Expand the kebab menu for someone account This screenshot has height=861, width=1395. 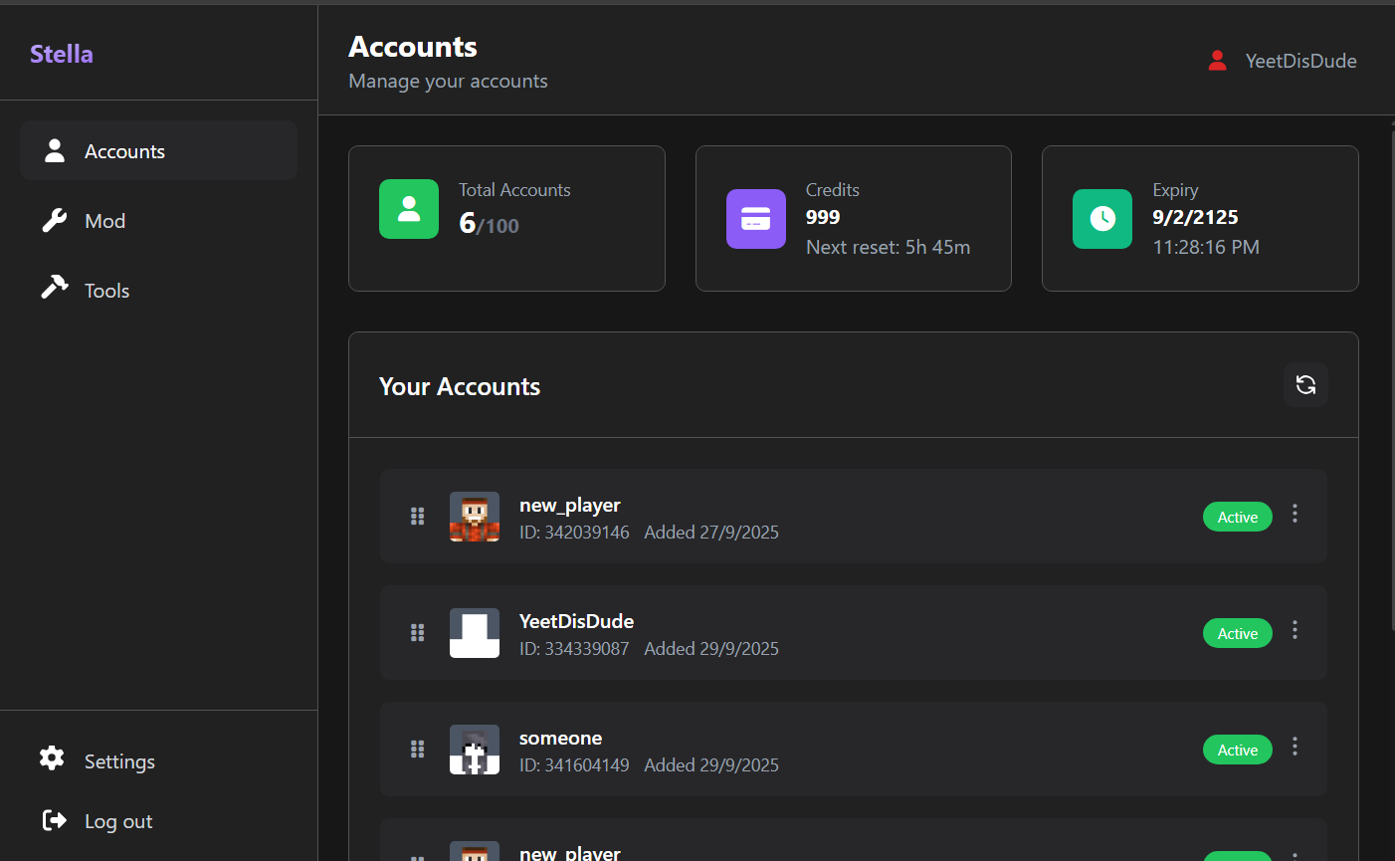pyautogui.click(x=1295, y=747)
